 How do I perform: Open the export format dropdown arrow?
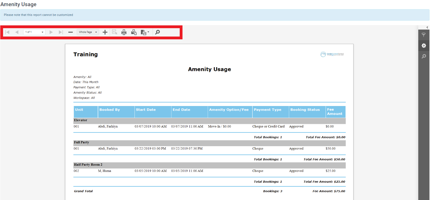pyautogui.click(x=148, y=32)
